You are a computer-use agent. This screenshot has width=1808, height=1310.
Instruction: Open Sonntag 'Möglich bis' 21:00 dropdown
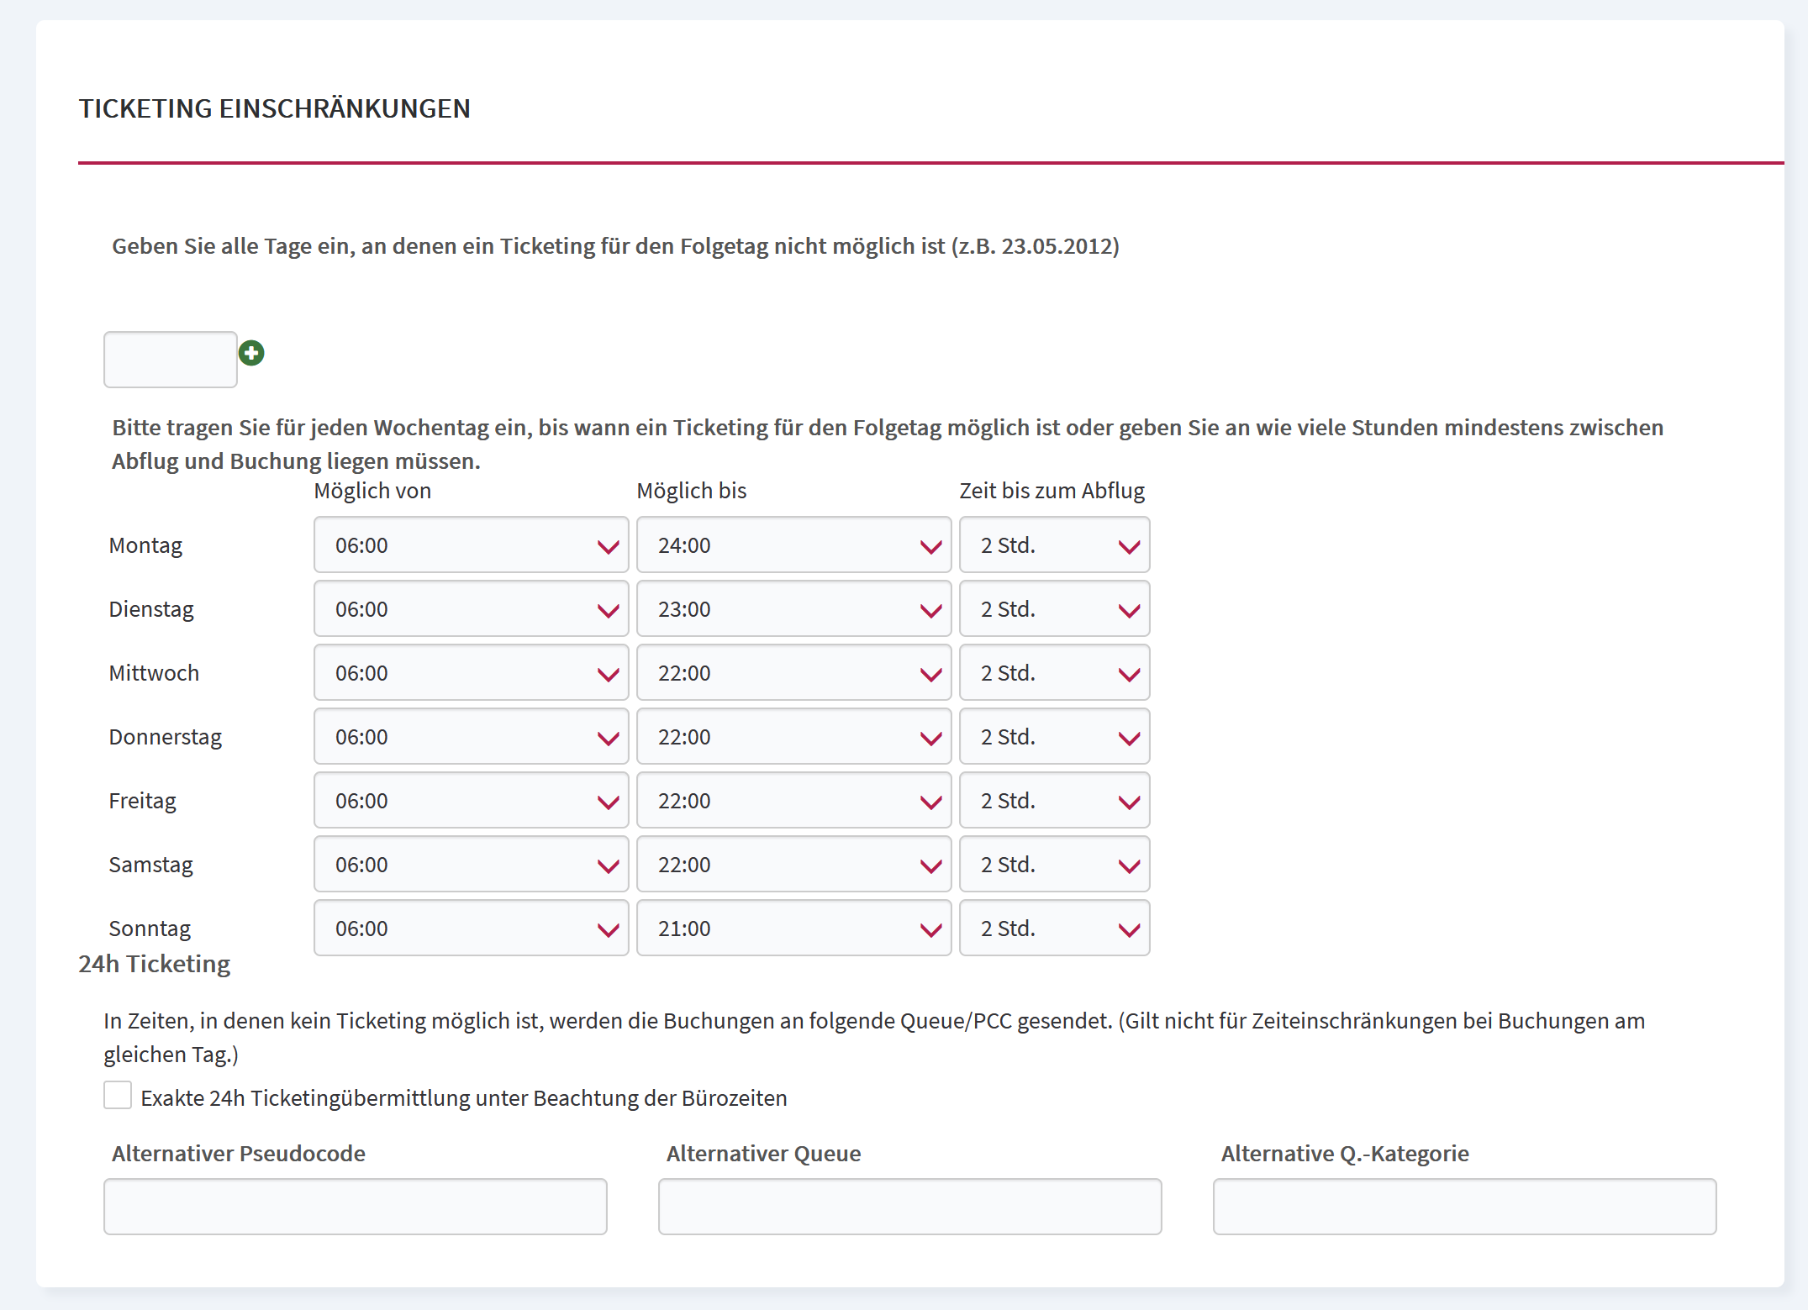[794, 929]
